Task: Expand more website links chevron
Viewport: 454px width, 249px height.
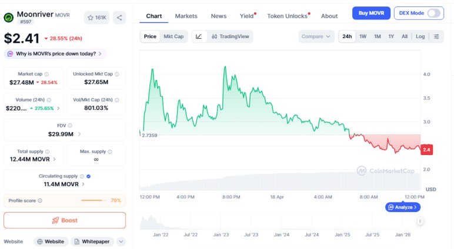Action: point(121,241)
